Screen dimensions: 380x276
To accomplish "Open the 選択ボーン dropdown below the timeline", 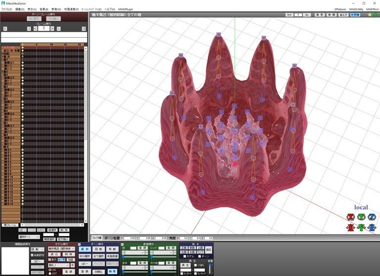I will pyautogui.click(x=29, y=237).
